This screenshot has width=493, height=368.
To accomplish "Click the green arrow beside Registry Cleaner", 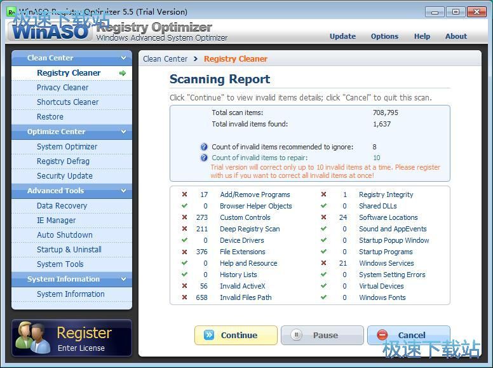I will [123, 73].
